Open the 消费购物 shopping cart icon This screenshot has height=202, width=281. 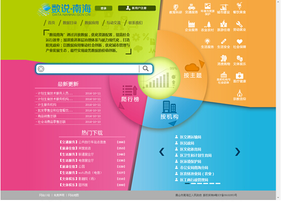[223, 58]
